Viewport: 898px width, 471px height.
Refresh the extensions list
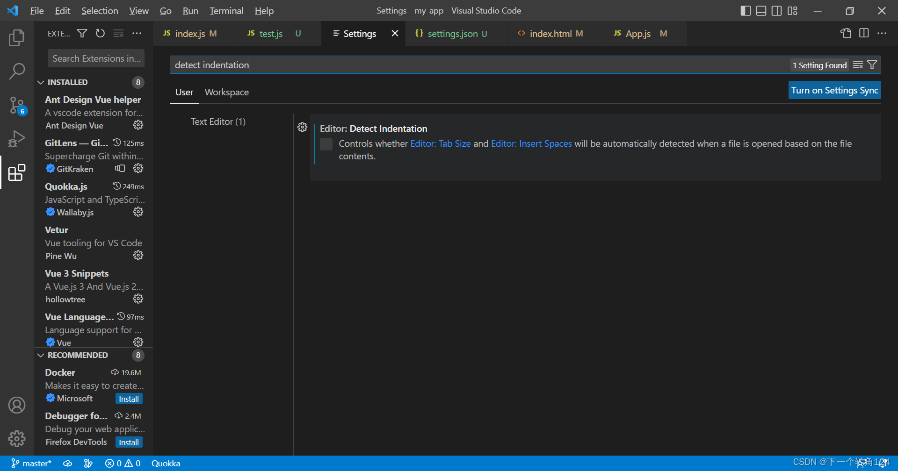100,33
